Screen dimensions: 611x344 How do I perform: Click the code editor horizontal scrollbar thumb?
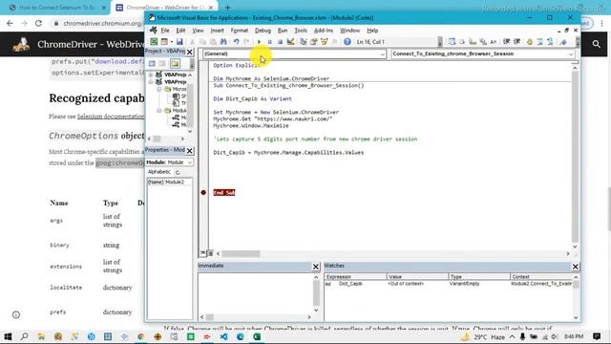(241, 254)
